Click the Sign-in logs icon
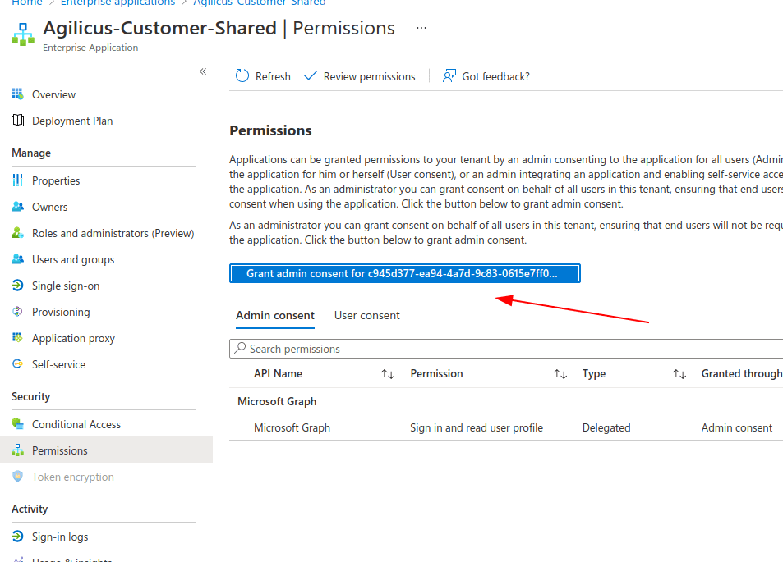This screenshot has width=783, height=562. 17,536
